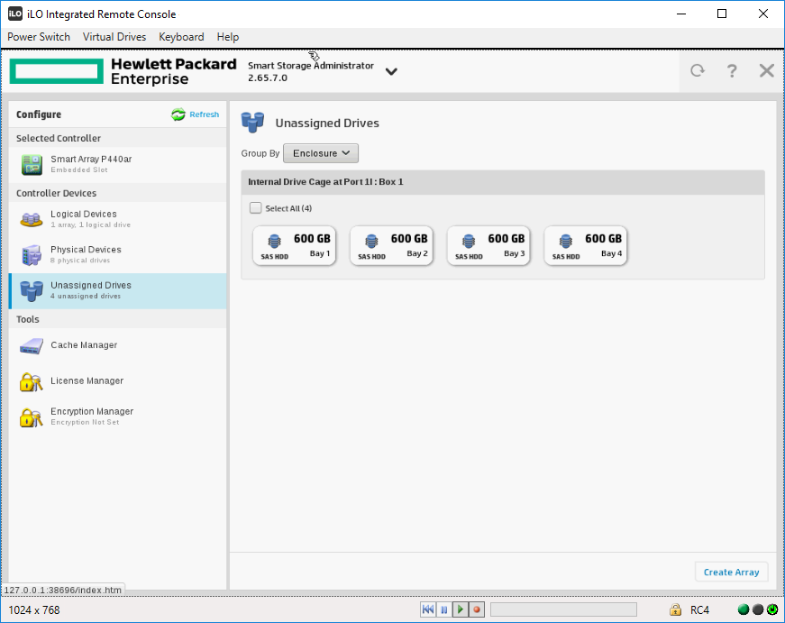785x623 pixels.
Task: Click the pause playback control
Action: click(444, 609)
